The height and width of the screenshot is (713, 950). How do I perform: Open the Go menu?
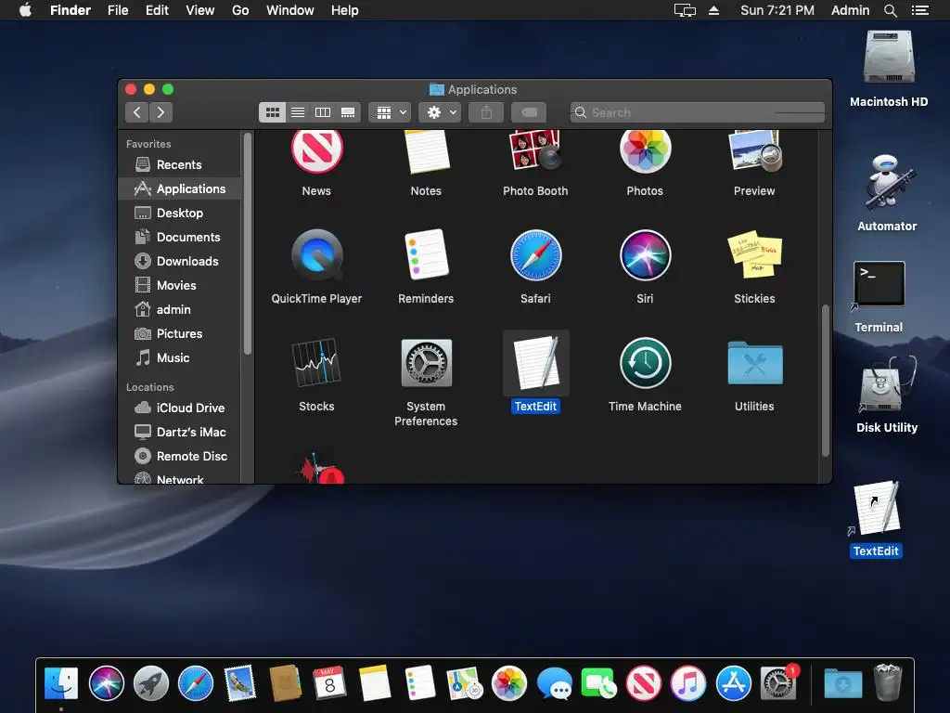(x=240, y=10)
